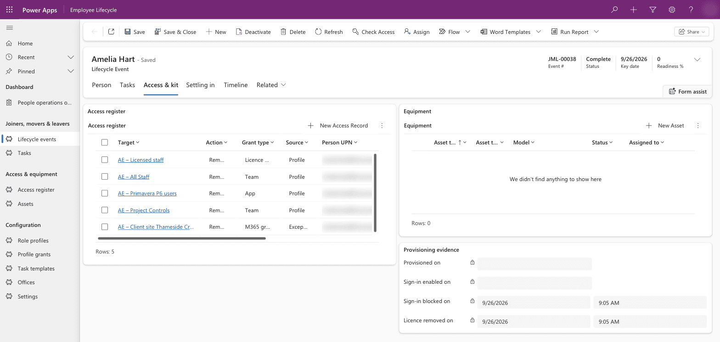Viewport: 720px width, 342px height.
Task: Open the AE – Licensed staff link
Action: coord(141,160)
